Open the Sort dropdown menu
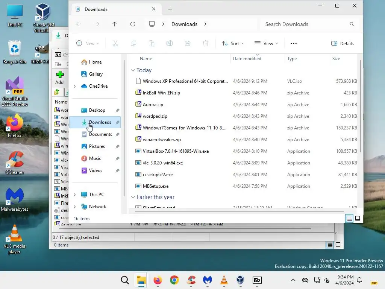The width and height of the screenshot is (385, 289). point(233,44)
